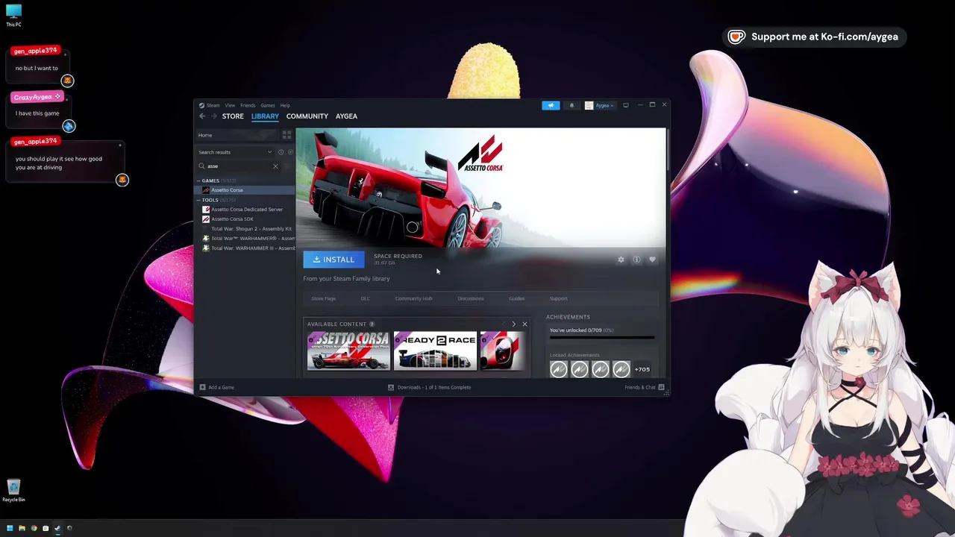Open the Support link
This screenshot has width=955, height=537.
pos(558,298)
